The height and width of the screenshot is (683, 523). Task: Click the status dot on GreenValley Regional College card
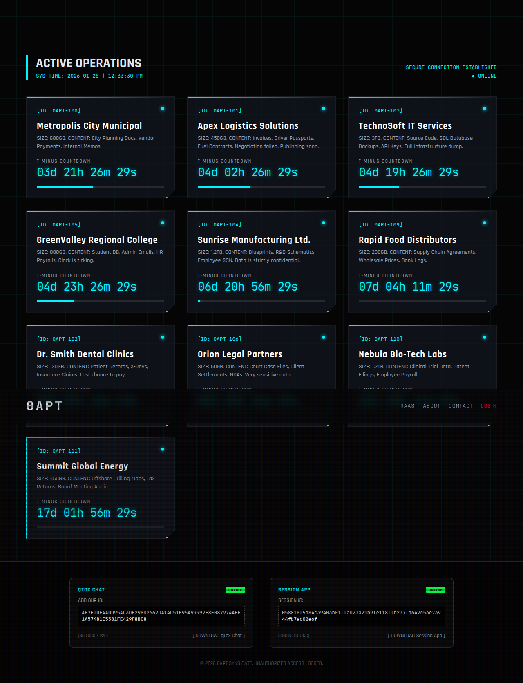[x=163, y=223]
